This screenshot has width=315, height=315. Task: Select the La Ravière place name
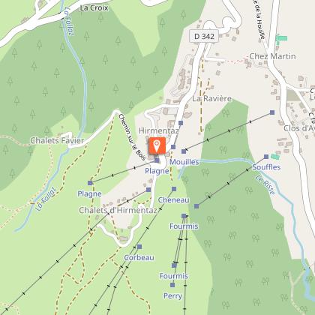pos(212,98)
